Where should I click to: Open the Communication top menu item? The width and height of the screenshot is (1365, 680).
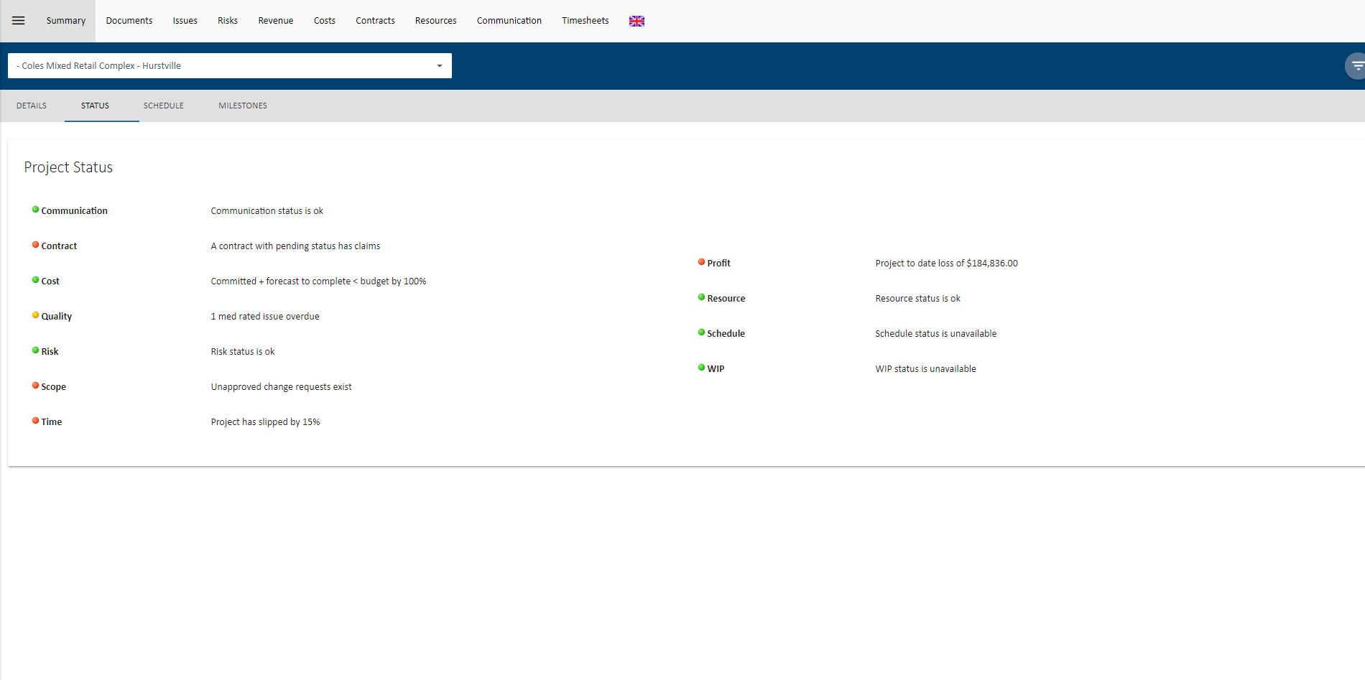coord(509,21)
